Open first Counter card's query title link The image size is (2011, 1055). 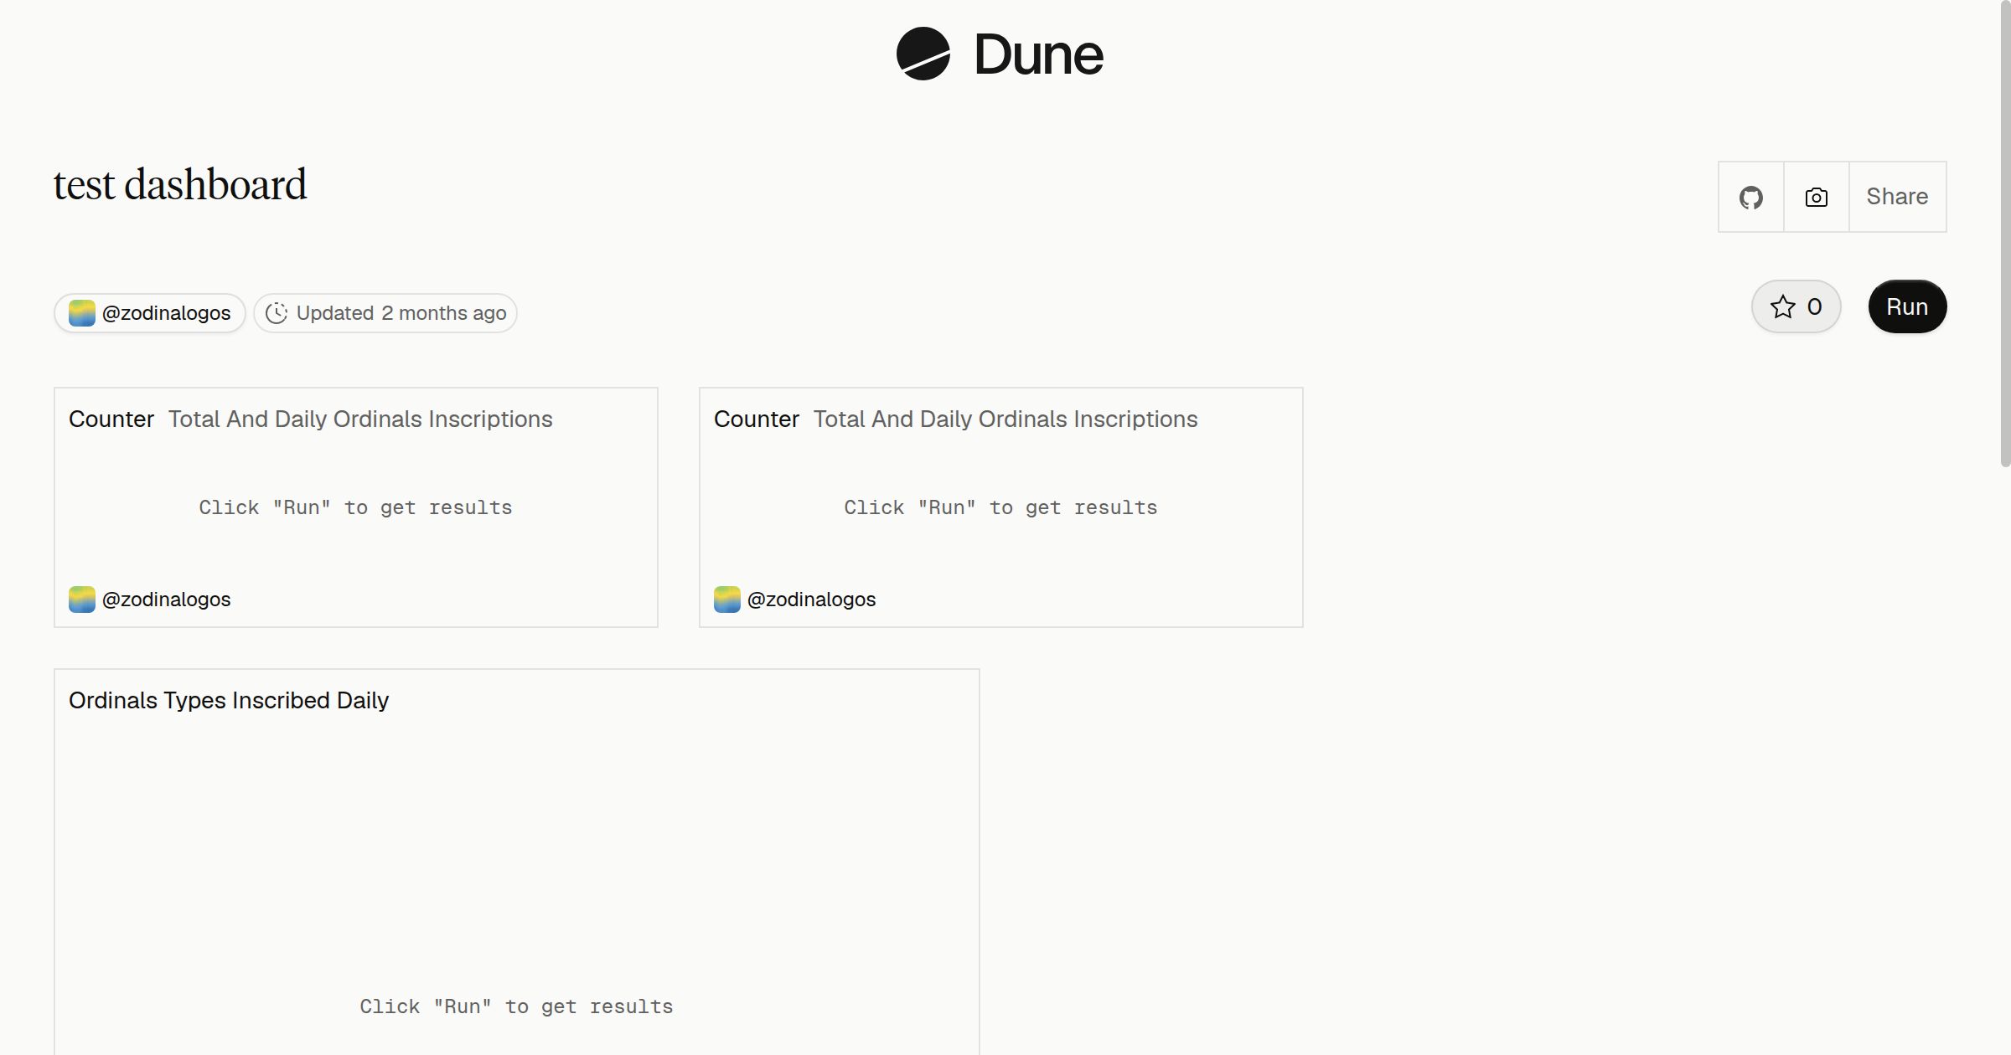tap(360, 419)
